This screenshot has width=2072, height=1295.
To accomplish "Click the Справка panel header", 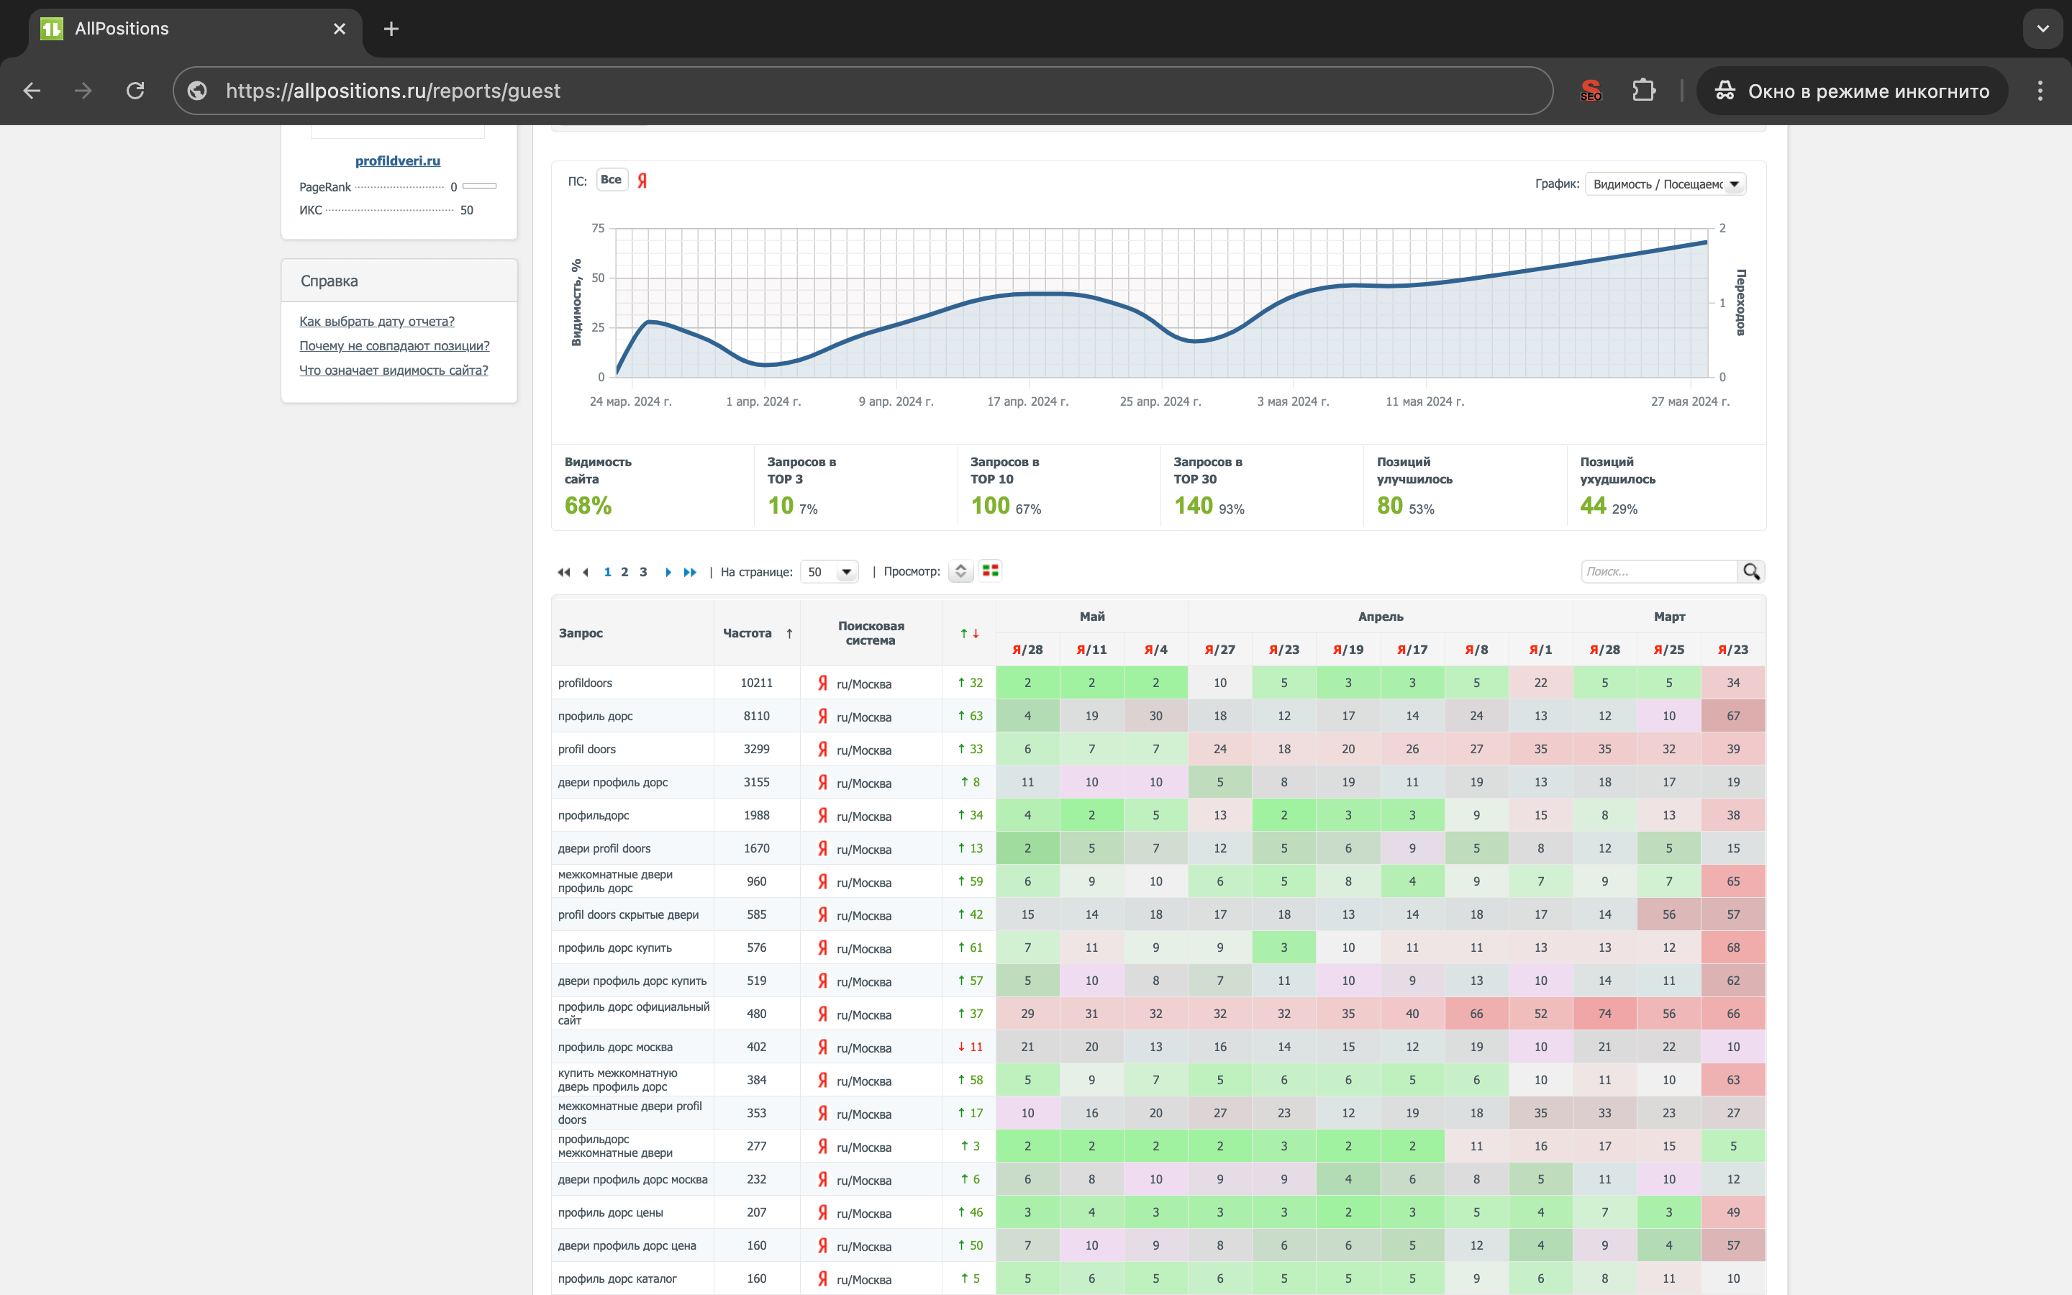I will point(399,281).
